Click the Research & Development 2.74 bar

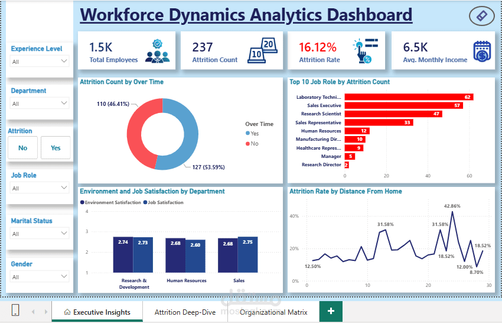click(x=123, y=255)
